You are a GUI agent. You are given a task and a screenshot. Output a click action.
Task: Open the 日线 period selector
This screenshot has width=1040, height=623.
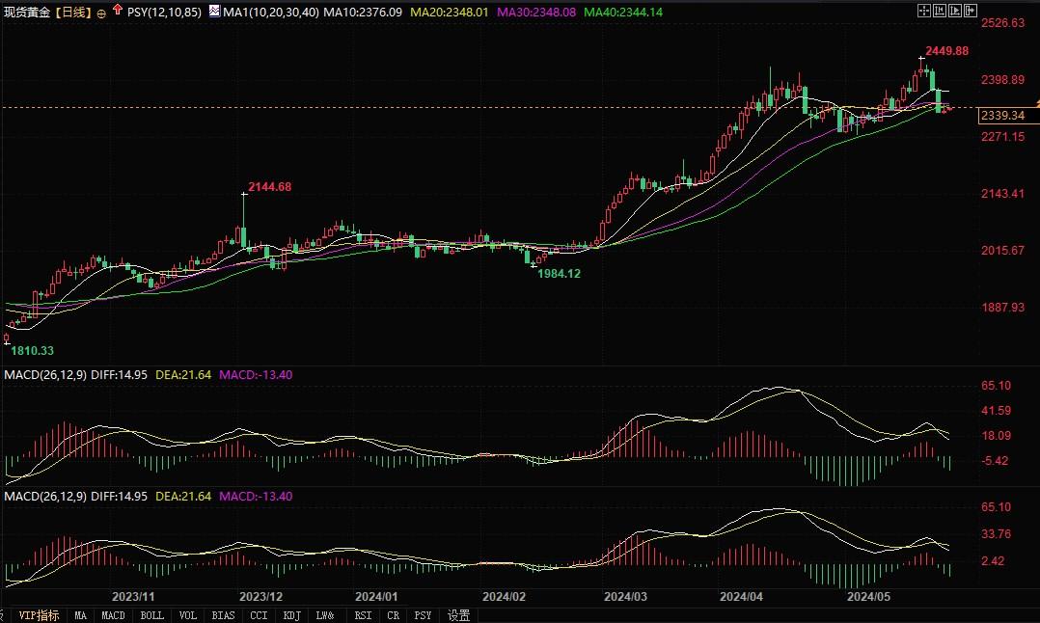point(74,12)
